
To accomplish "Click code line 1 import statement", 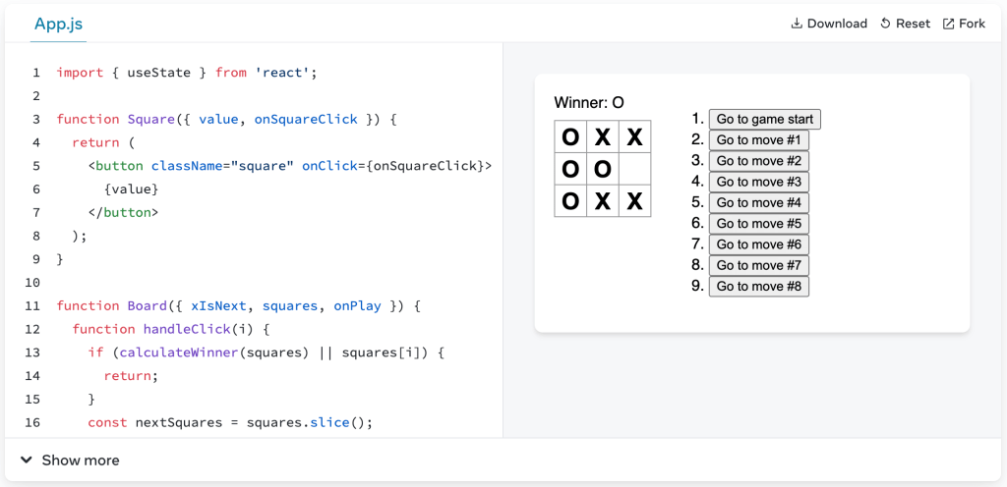I will (x=187, y=73).
